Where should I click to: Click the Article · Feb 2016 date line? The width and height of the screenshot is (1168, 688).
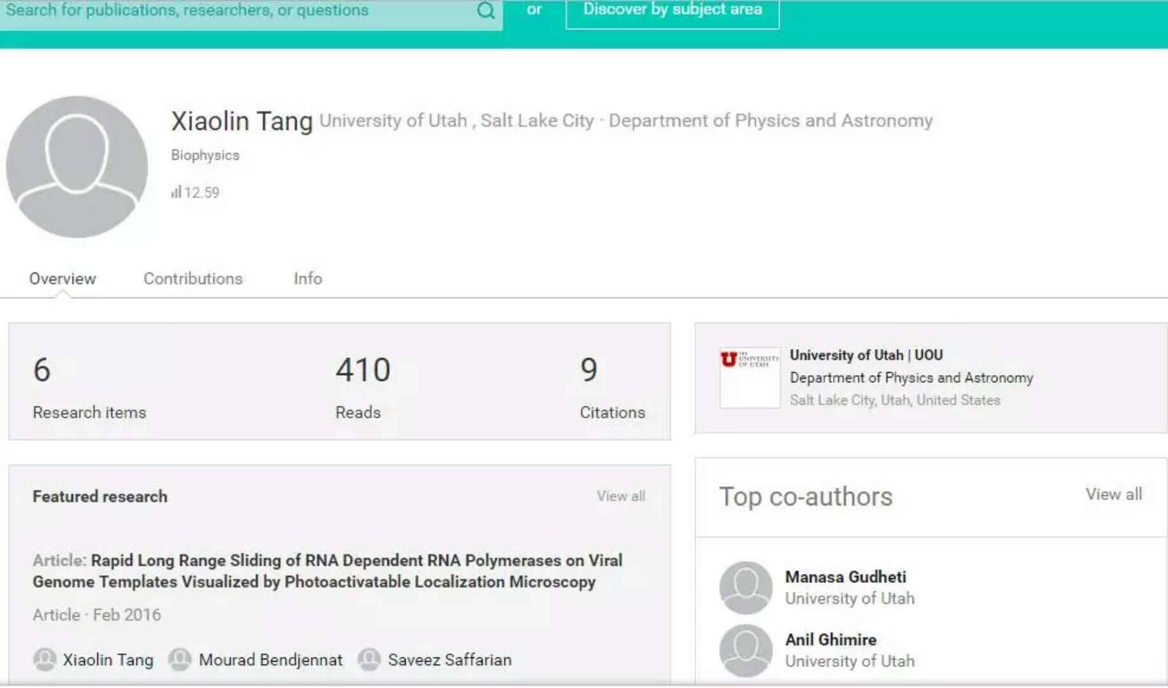click(97, 615)
